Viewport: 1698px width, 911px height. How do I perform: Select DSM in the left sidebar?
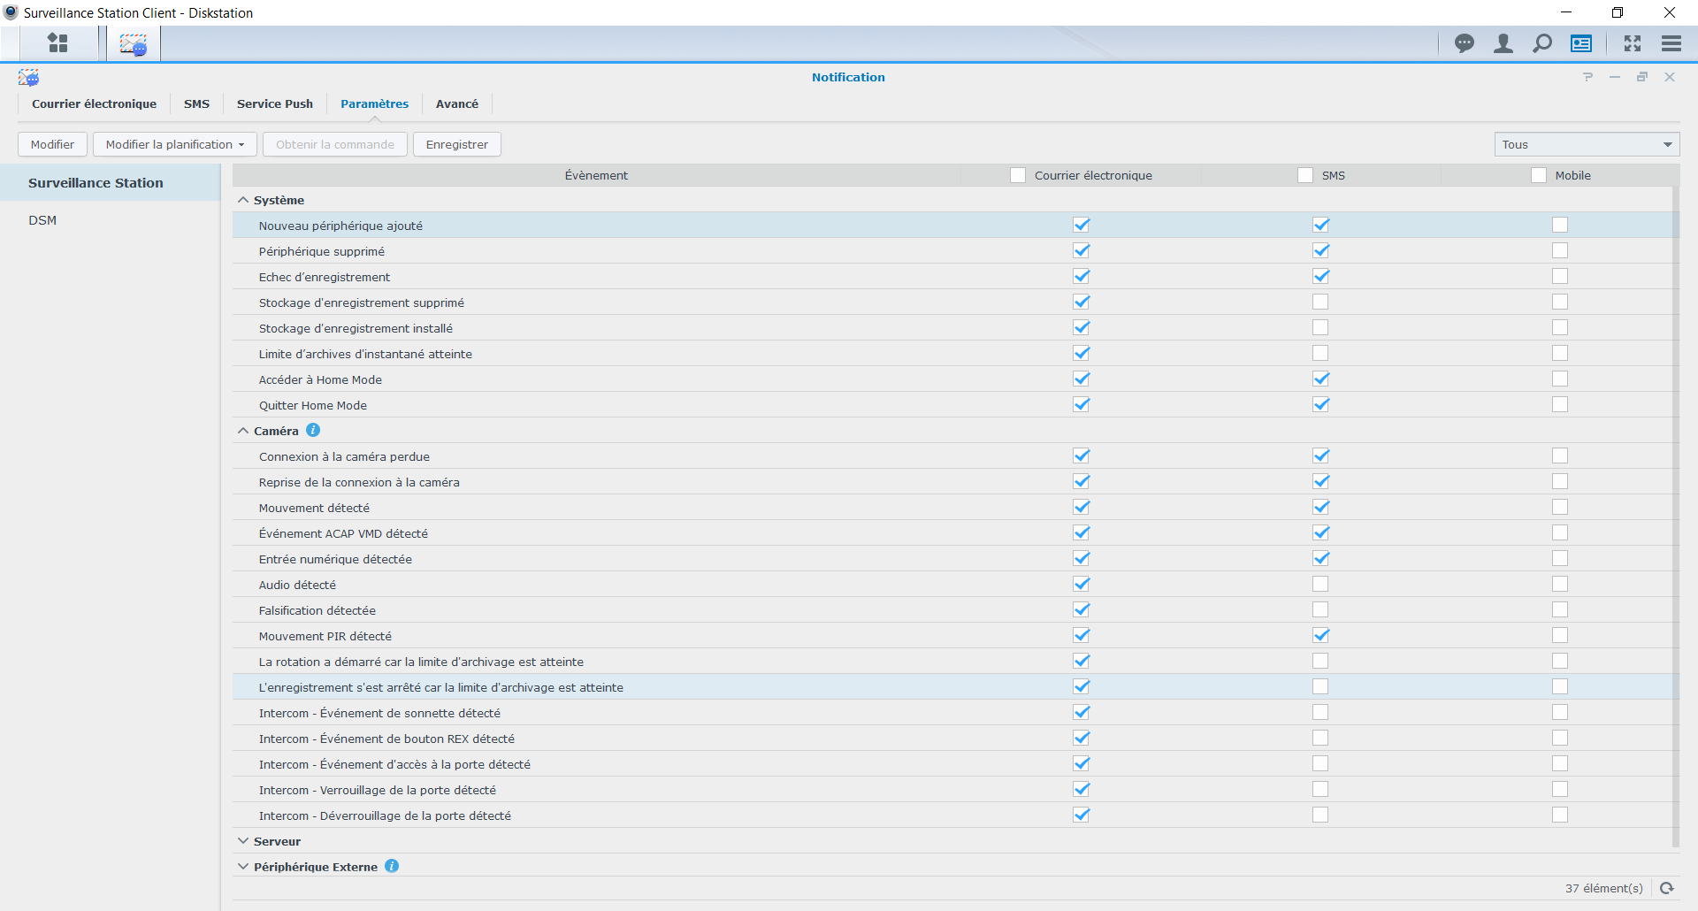click(42, 220)
